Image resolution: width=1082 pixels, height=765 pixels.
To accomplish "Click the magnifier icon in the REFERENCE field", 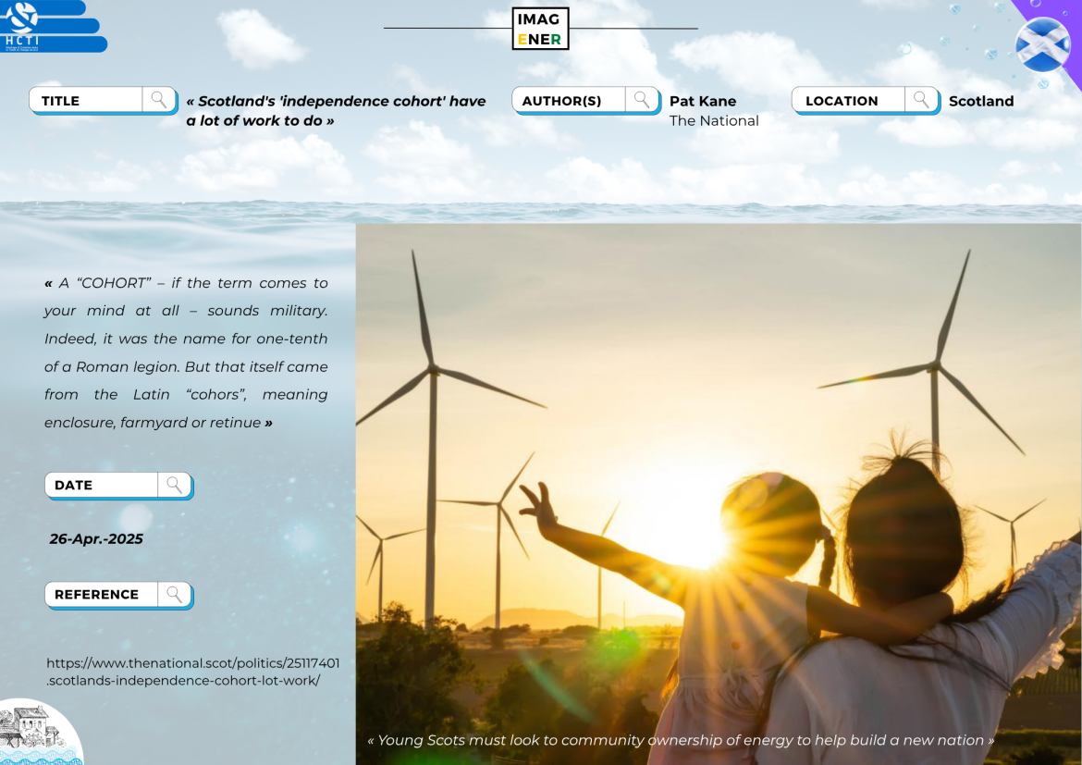I will click(x=175, y=594).
